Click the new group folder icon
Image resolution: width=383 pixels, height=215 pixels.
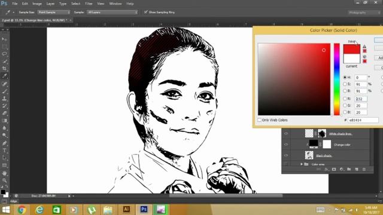pyautogui.click(x=349, y=169)
